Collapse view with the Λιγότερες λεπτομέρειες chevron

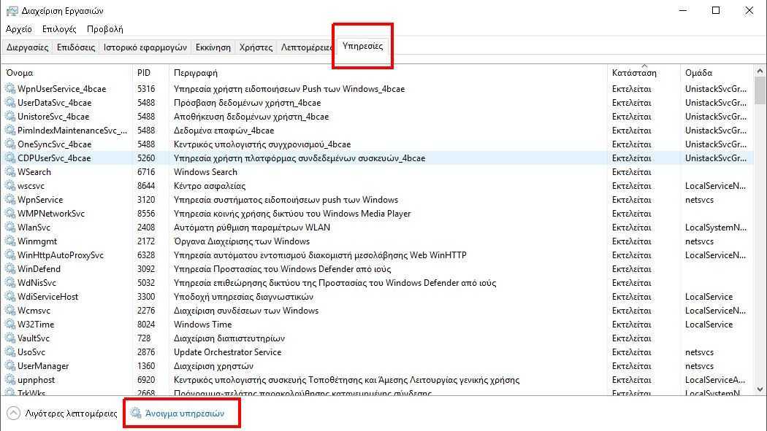13,413
